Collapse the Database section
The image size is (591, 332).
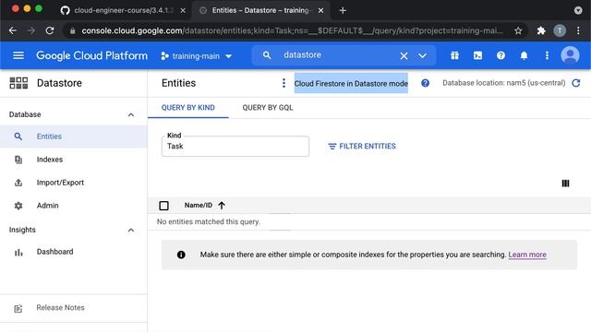(131, 114)
